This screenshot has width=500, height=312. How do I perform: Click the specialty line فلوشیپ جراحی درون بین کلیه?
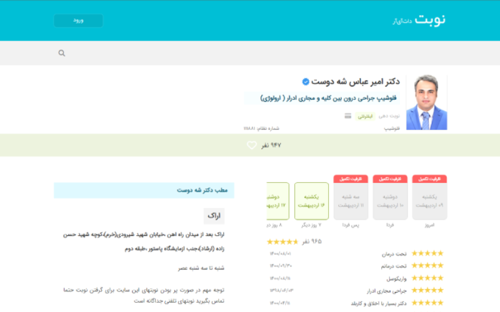pyautogui.click(x=329, y=99)
